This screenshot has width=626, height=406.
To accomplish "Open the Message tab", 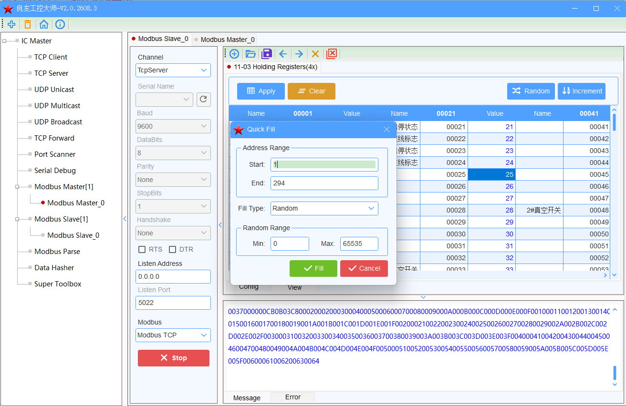I will click(247, 397).
